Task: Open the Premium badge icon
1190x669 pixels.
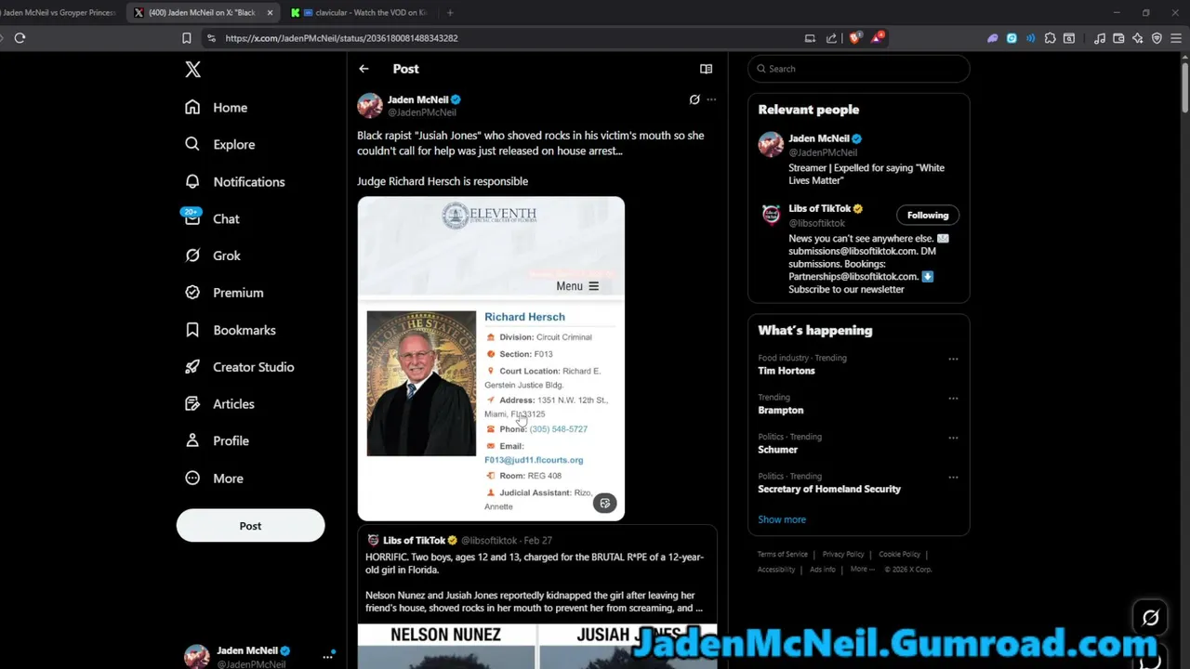Action: pos(192,293)
